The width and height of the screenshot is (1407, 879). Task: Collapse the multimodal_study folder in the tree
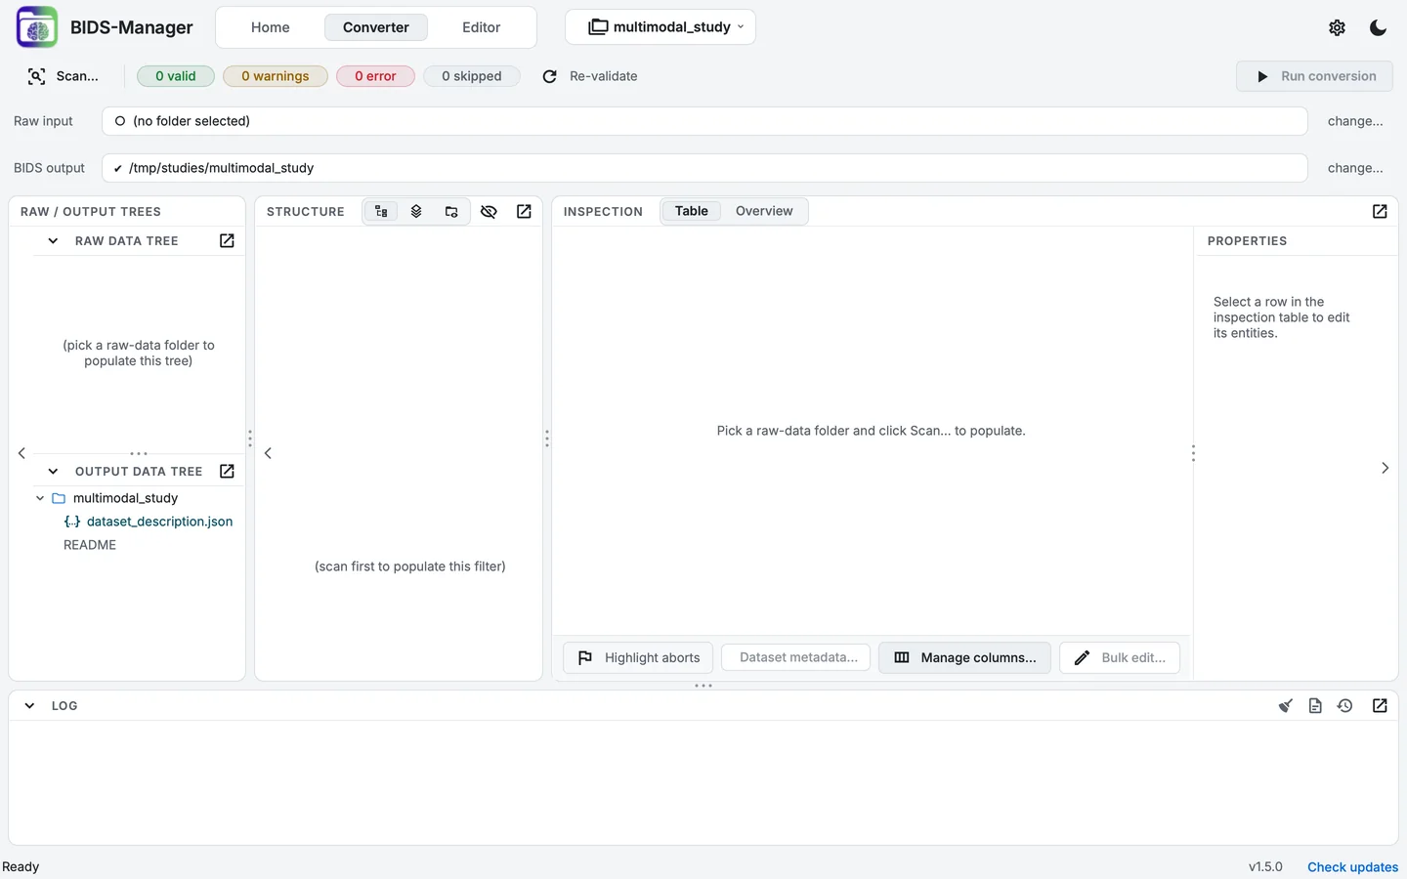click(40, 498)
